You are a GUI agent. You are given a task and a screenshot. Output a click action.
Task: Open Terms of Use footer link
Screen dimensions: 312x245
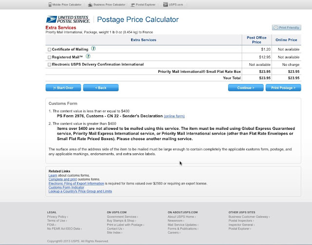pos(57,221)
